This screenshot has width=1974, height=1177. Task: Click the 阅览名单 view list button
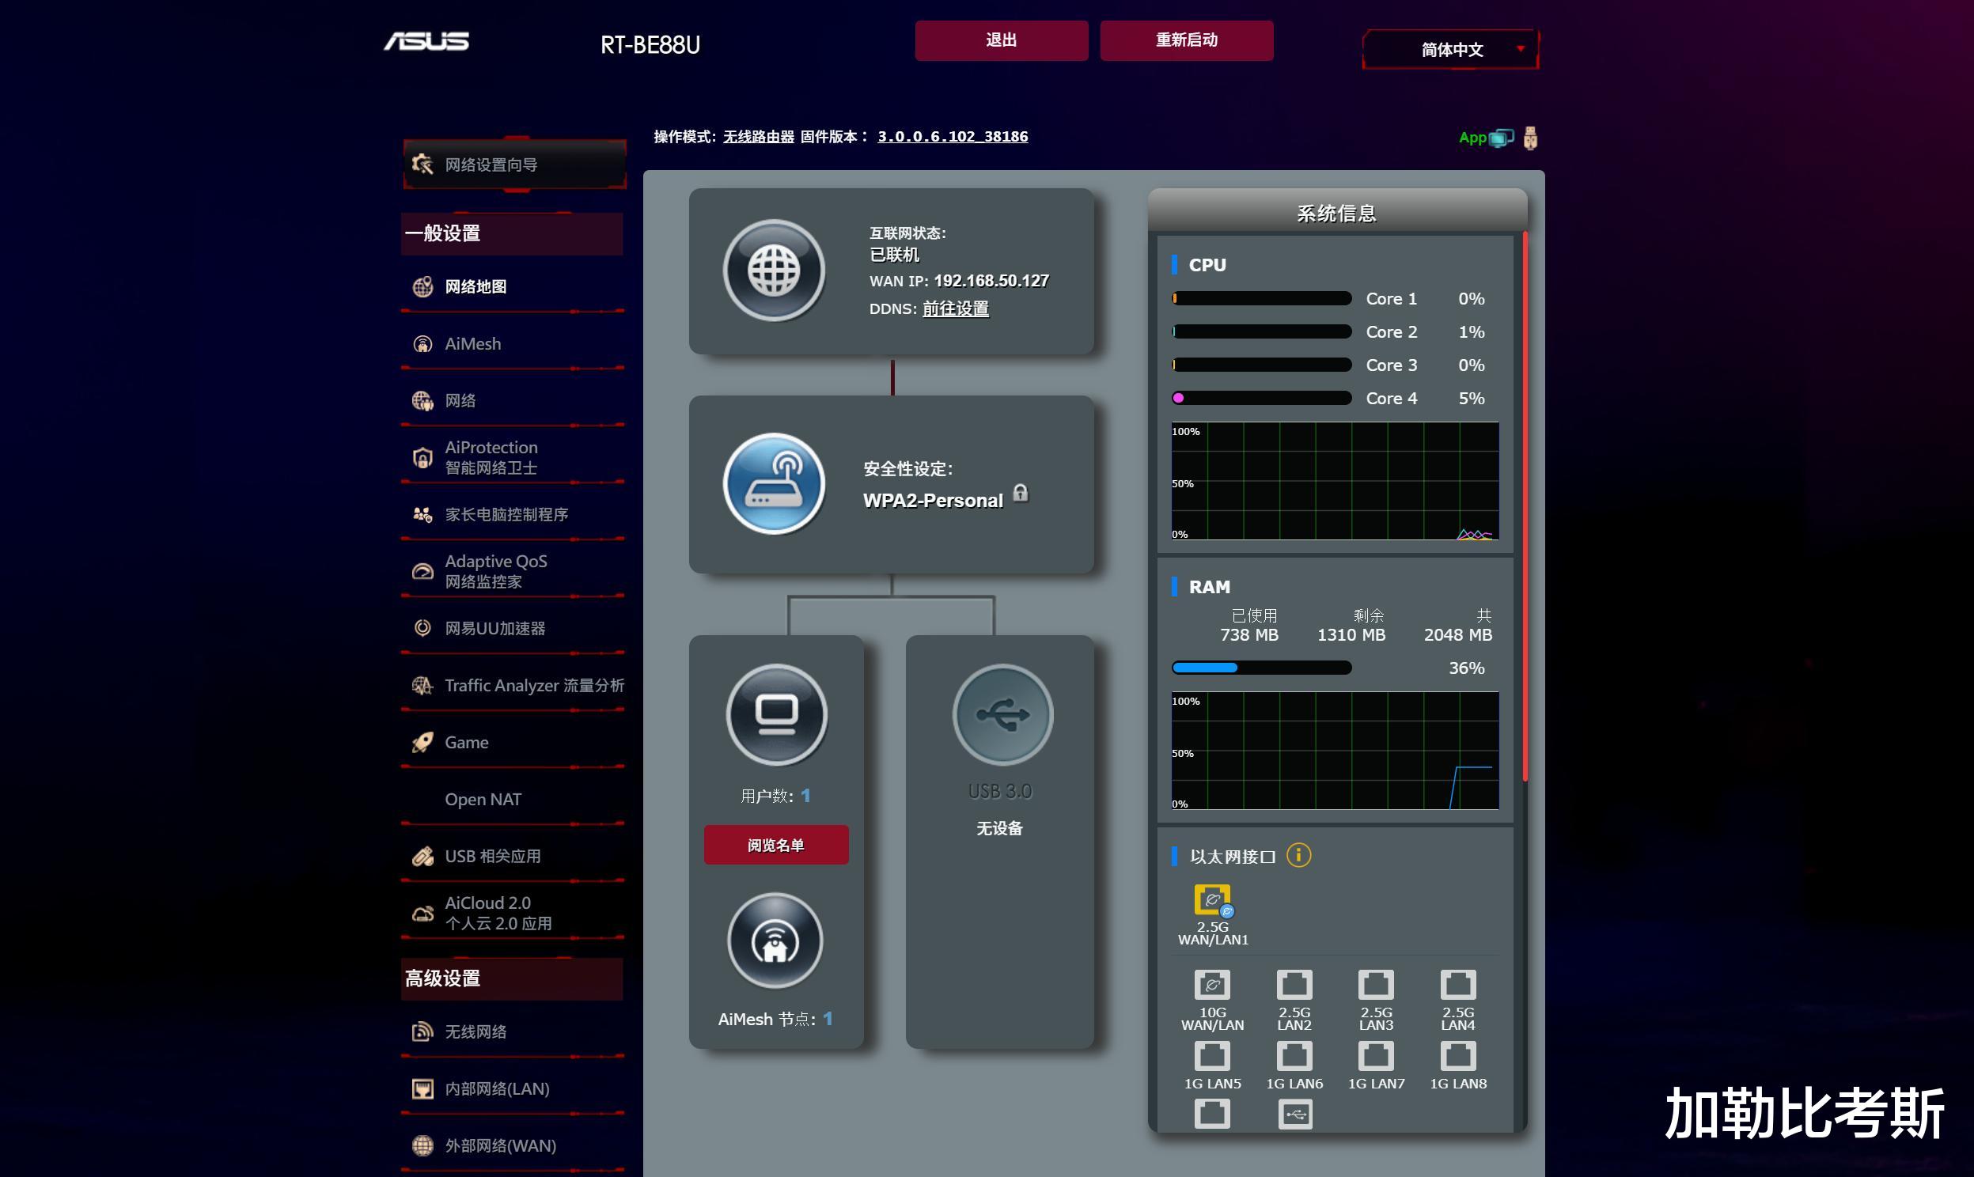coord(775,845)
